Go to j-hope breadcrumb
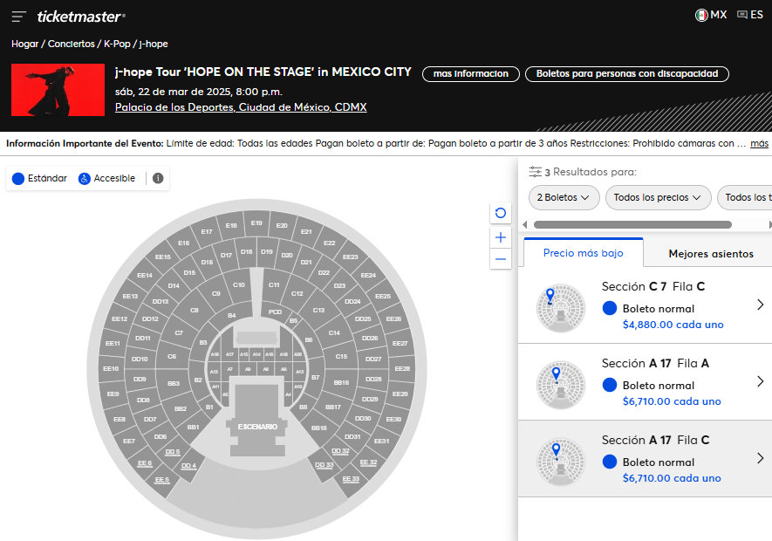772x541 pixels. tap(154, 44)
